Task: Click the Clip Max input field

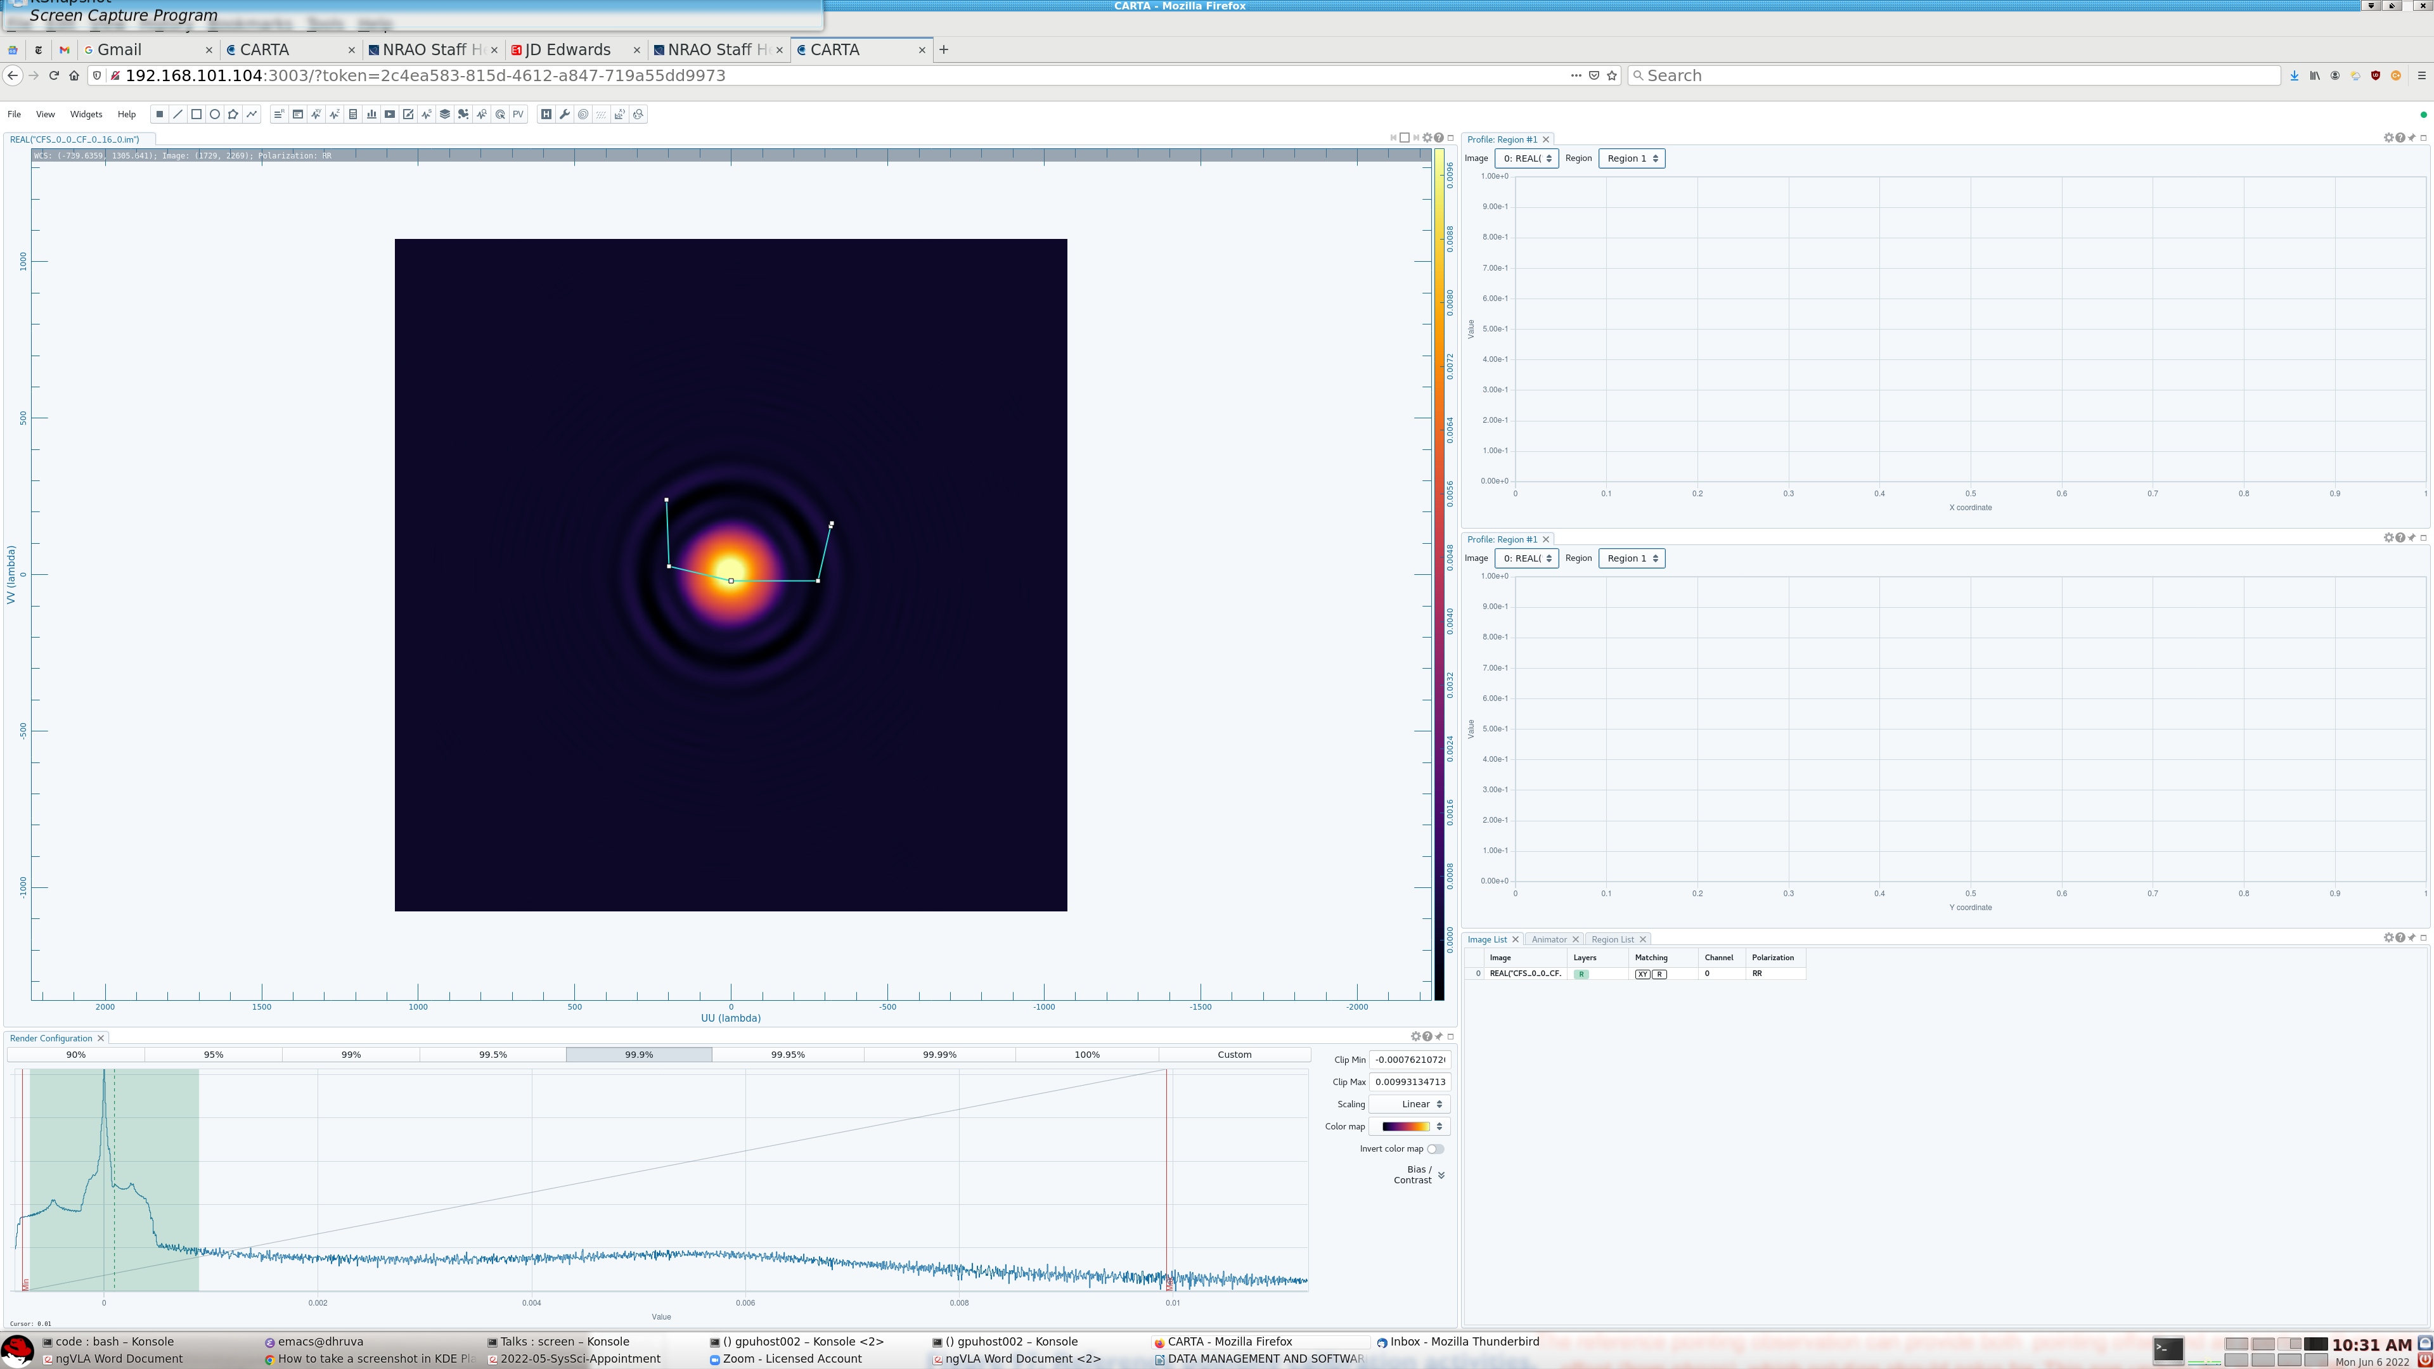Action: click(1409, 1082)
